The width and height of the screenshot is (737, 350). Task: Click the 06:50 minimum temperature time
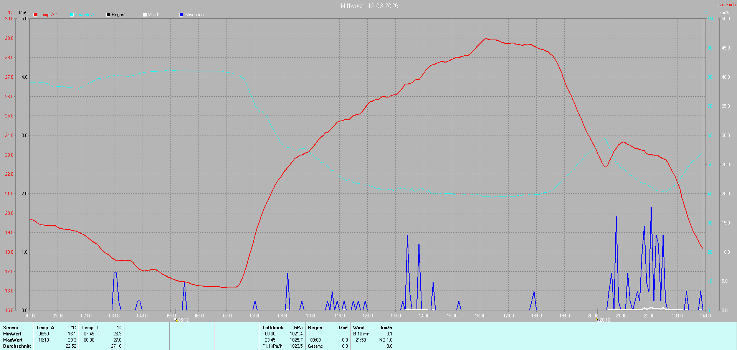[x=44, y=334]
